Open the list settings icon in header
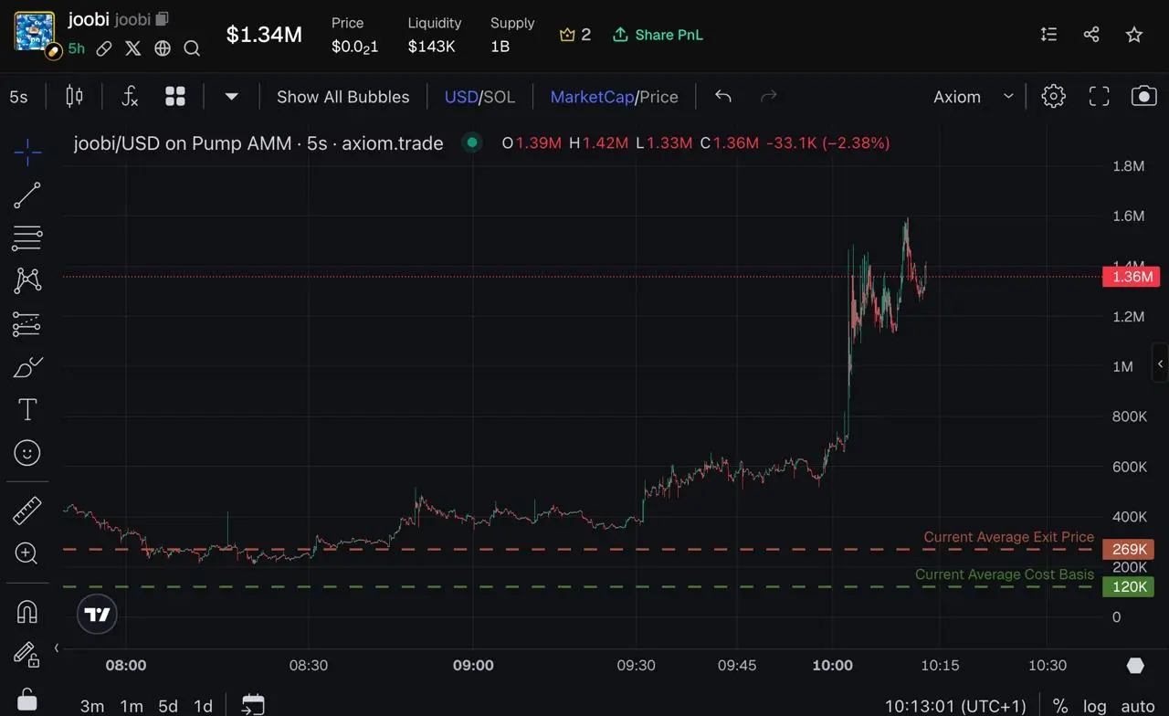 1048,35
